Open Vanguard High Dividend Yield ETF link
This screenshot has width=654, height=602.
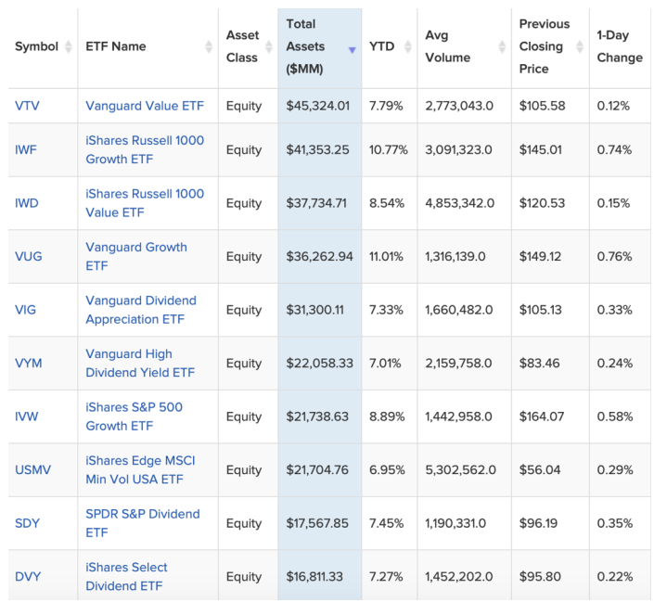[140, 364]
